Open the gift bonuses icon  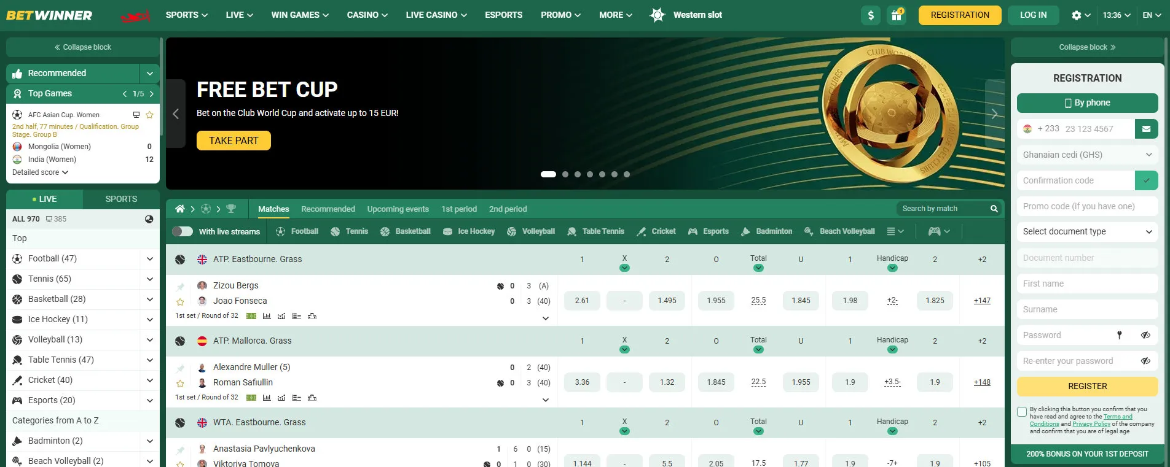point(897,15)
